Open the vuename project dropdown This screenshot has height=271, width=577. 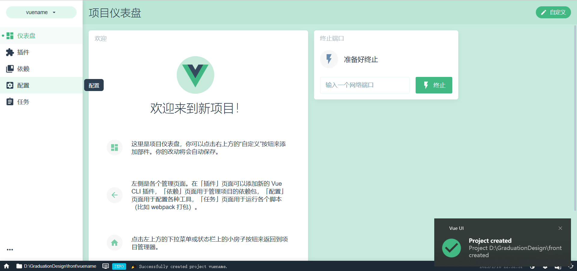click(41, 12)
